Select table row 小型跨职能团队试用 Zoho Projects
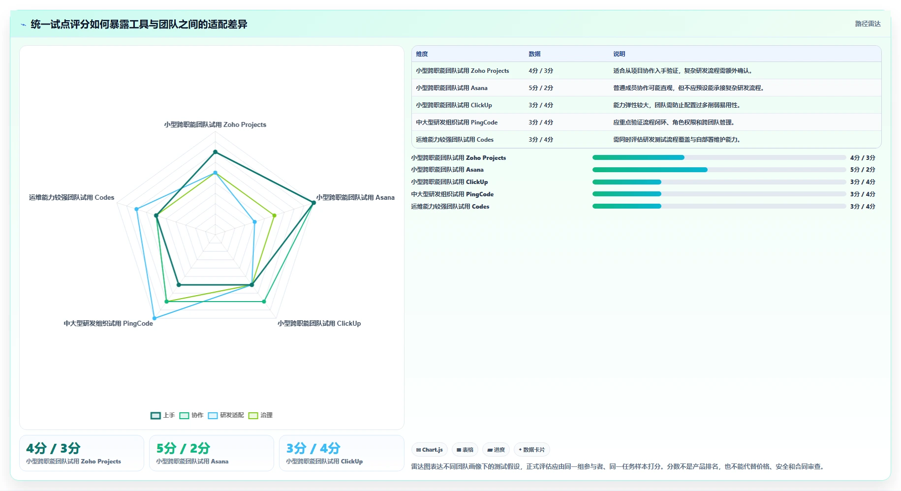This screenshot has width=901, height=491. [646, 71]
